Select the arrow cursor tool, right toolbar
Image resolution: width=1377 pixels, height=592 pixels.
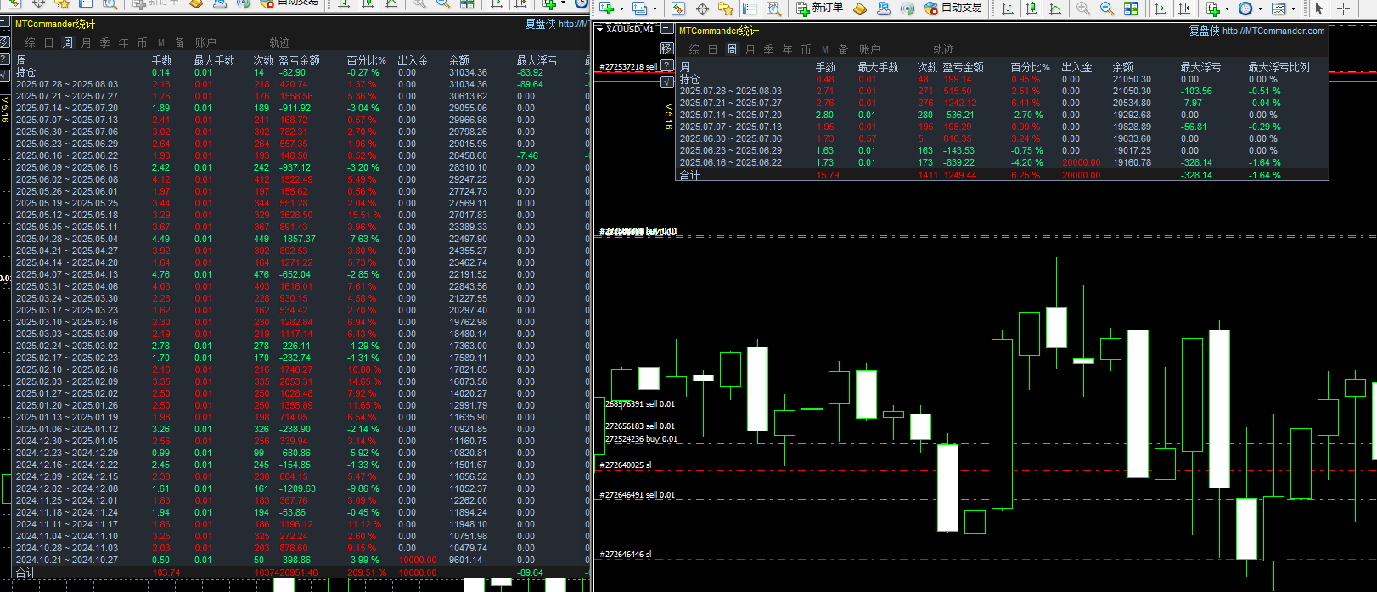tap(1318, 8)
